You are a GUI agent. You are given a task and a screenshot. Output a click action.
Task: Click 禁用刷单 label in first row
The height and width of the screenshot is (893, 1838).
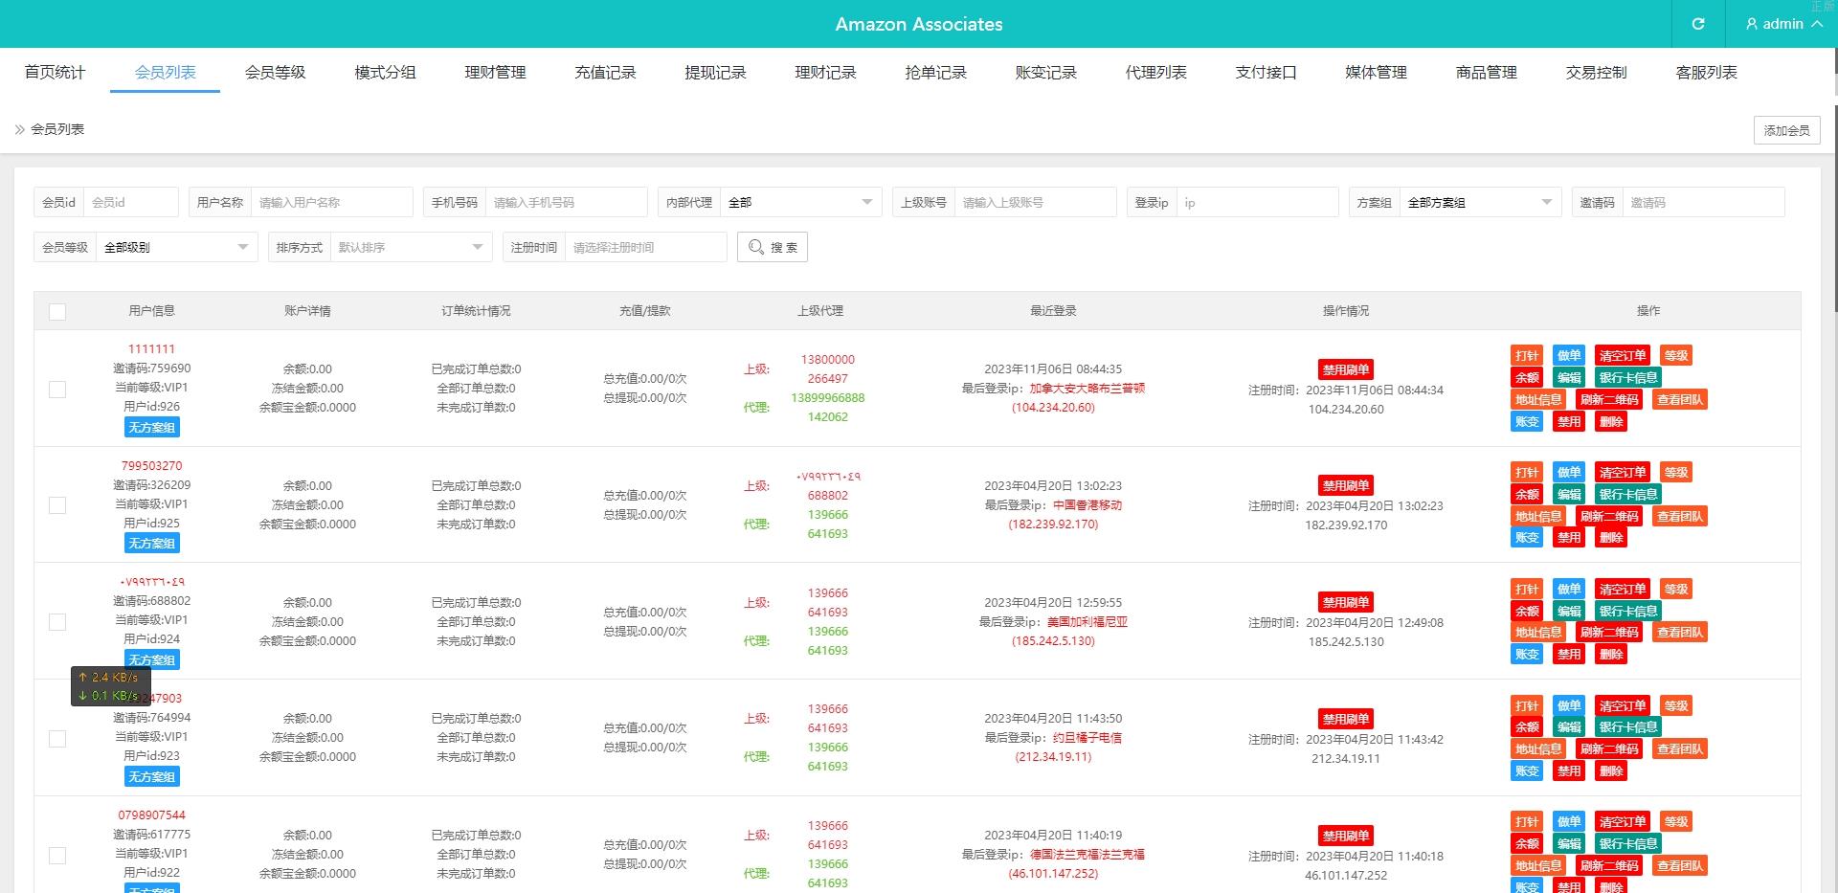point(1345,369)
